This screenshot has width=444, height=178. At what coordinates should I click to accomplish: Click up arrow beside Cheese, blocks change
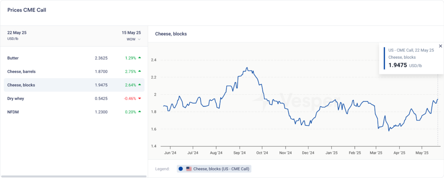[x=140, y=85]
